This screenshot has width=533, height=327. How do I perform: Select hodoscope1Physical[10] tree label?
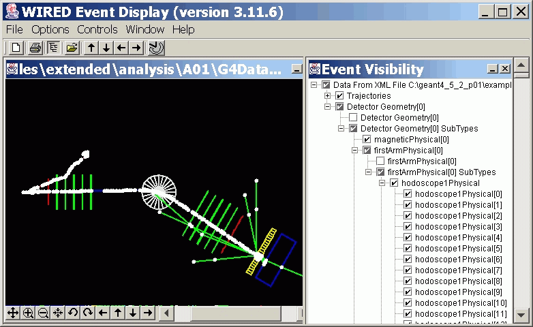click(461, 303)
